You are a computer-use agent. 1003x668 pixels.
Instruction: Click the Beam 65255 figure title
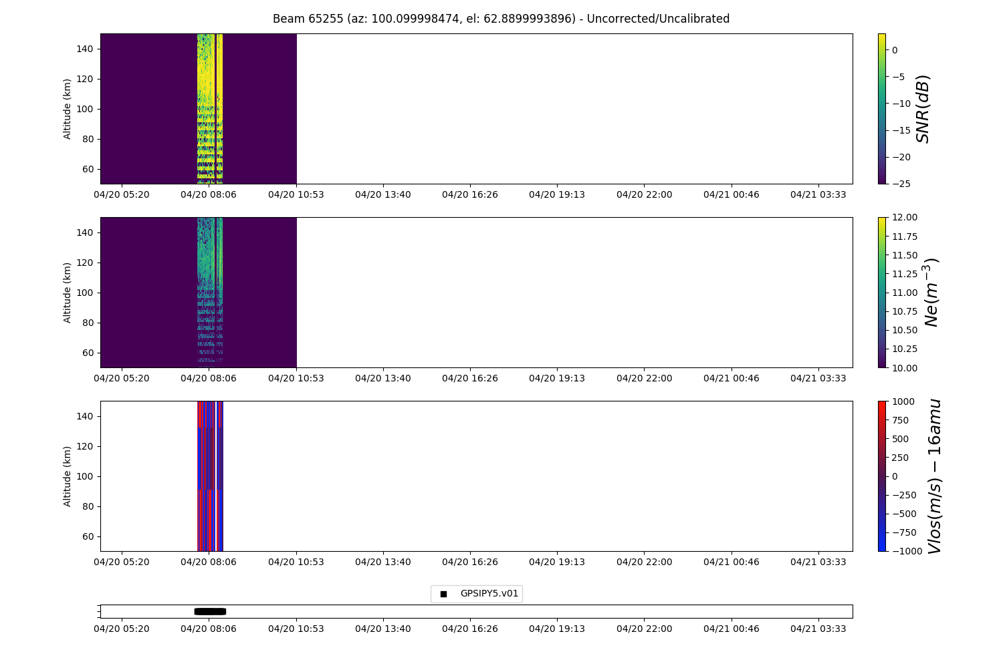(x=501, y=19)
